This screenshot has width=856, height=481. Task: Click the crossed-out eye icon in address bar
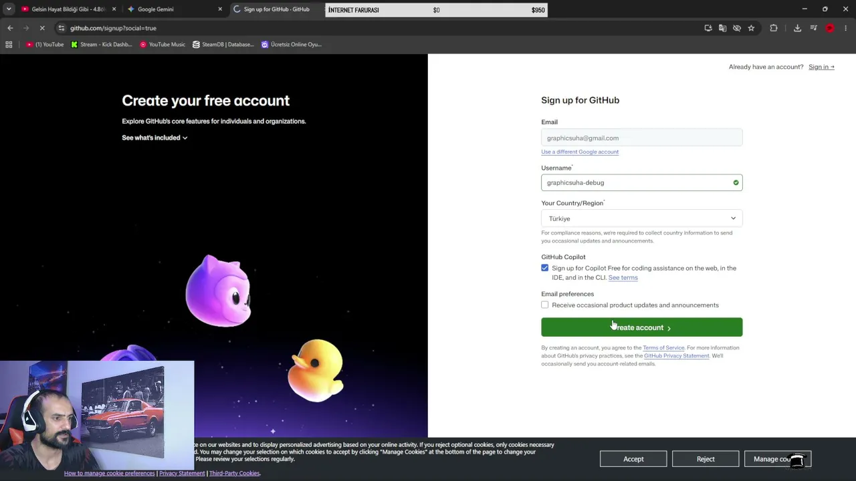[737, 28]
